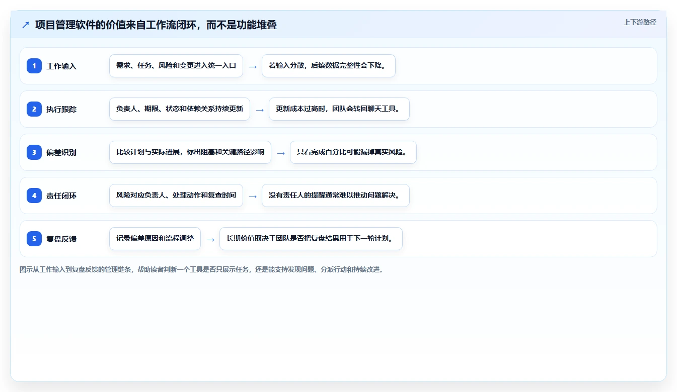Select step badge number 5
The width and height of the screenshot is (677, 392).
click(x=34, y=239)
